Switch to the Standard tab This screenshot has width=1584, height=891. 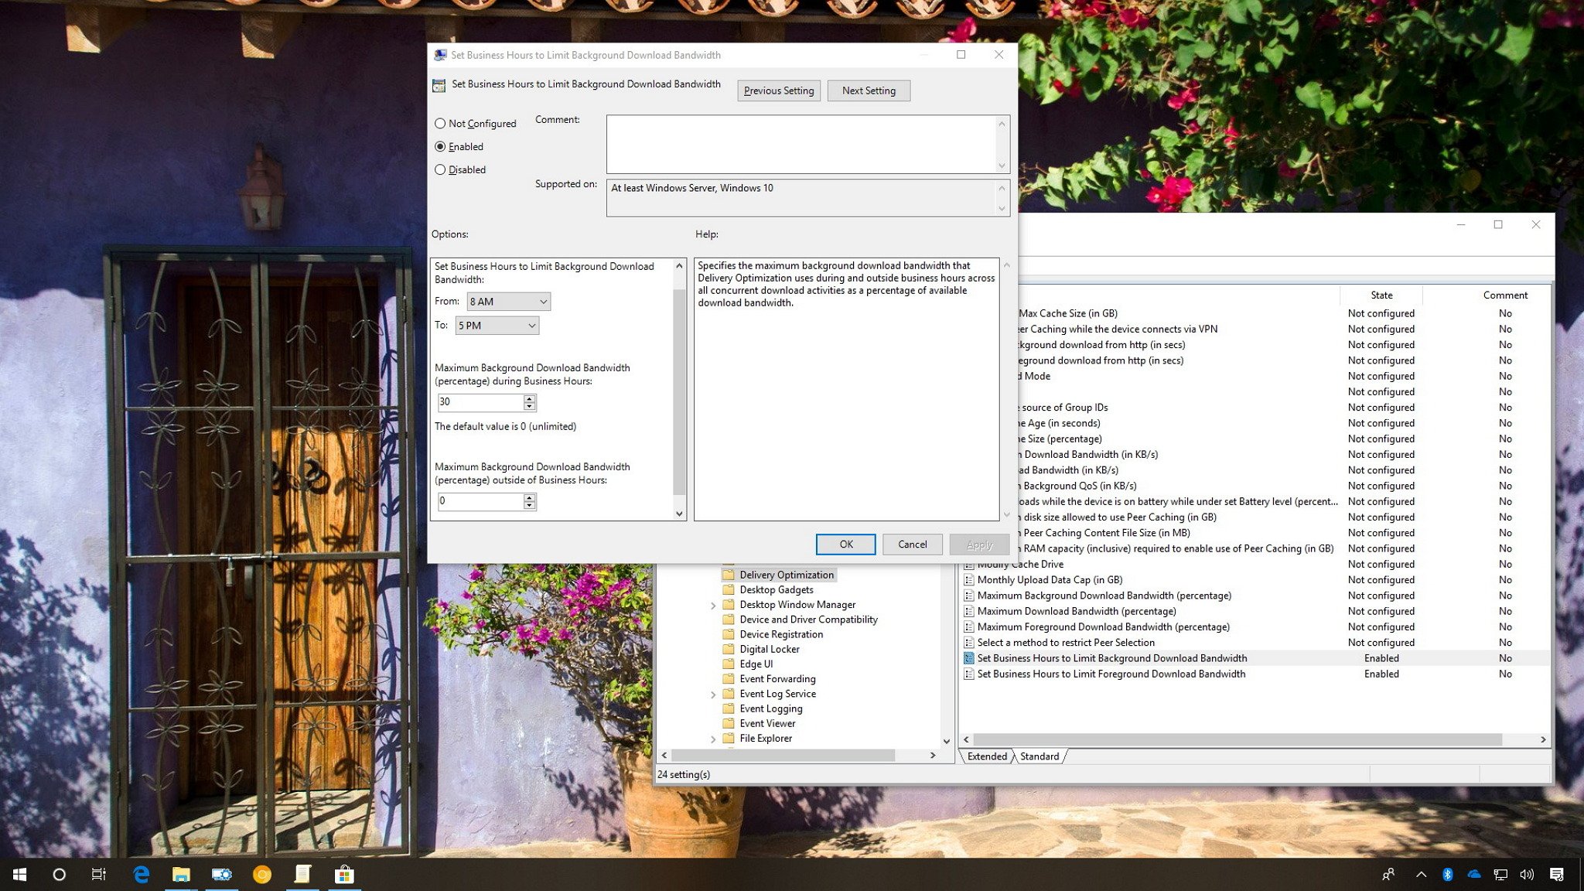[1036, 756]
